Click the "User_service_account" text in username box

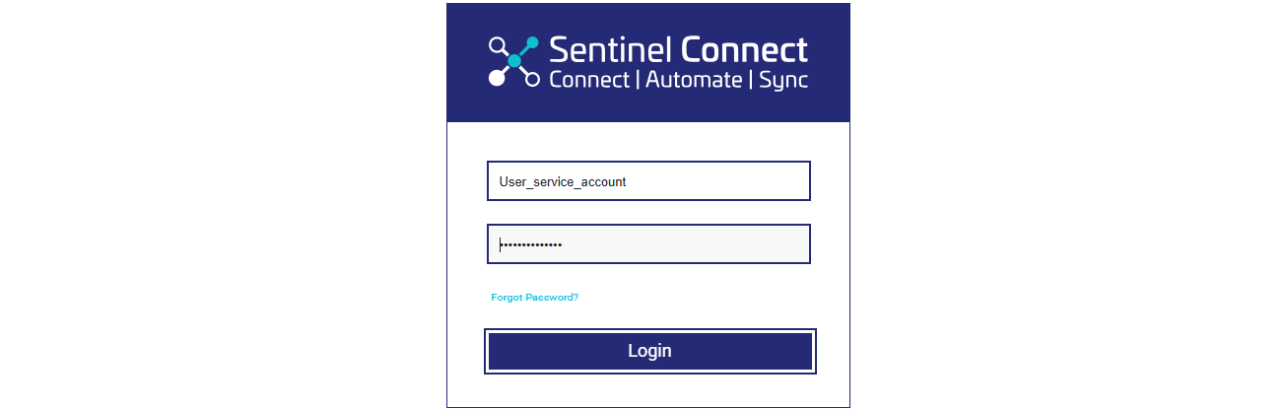click(x=563, y=182)
